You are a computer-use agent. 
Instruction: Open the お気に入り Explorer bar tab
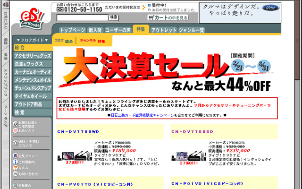pyautogui.click(x=6, y=21)
